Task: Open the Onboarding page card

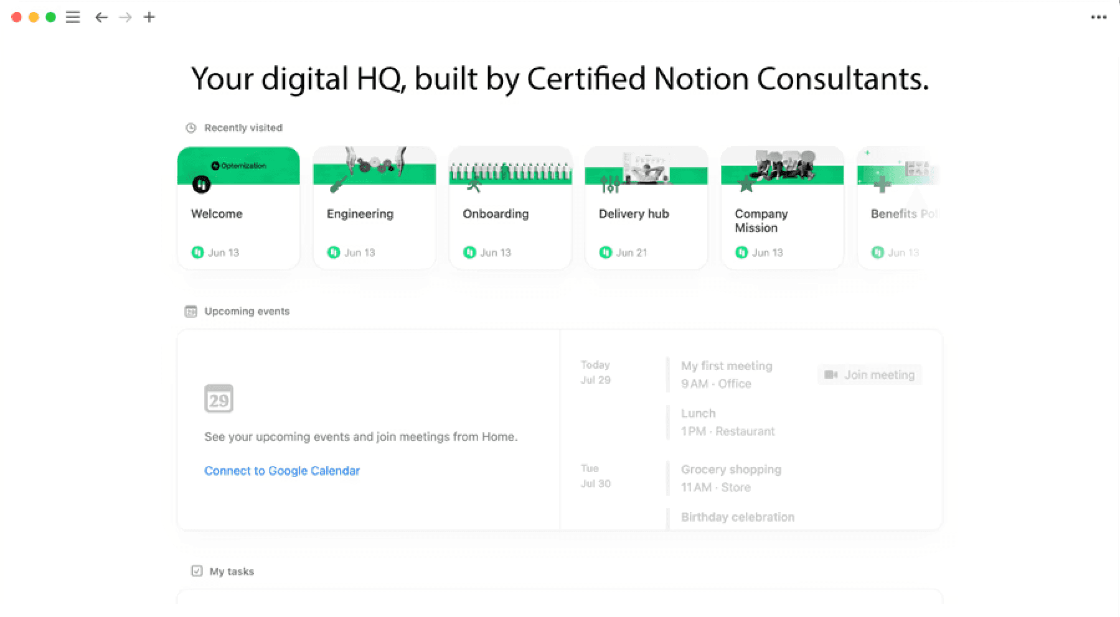Action: click(x=511, y=208)
